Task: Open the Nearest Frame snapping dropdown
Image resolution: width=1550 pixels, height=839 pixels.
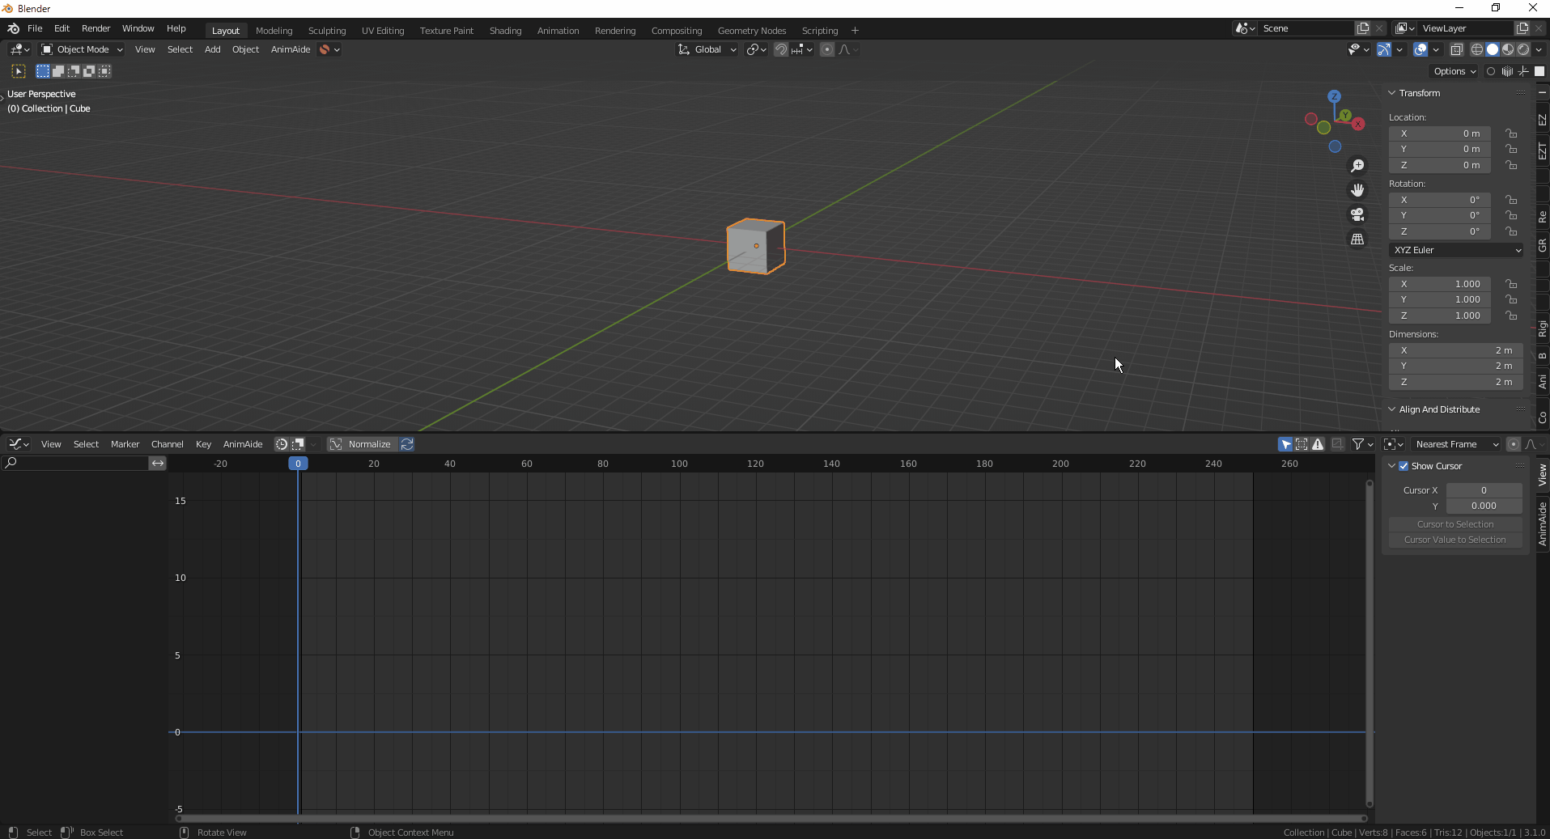Action: pyautogui.click(x=1456, y=444)
